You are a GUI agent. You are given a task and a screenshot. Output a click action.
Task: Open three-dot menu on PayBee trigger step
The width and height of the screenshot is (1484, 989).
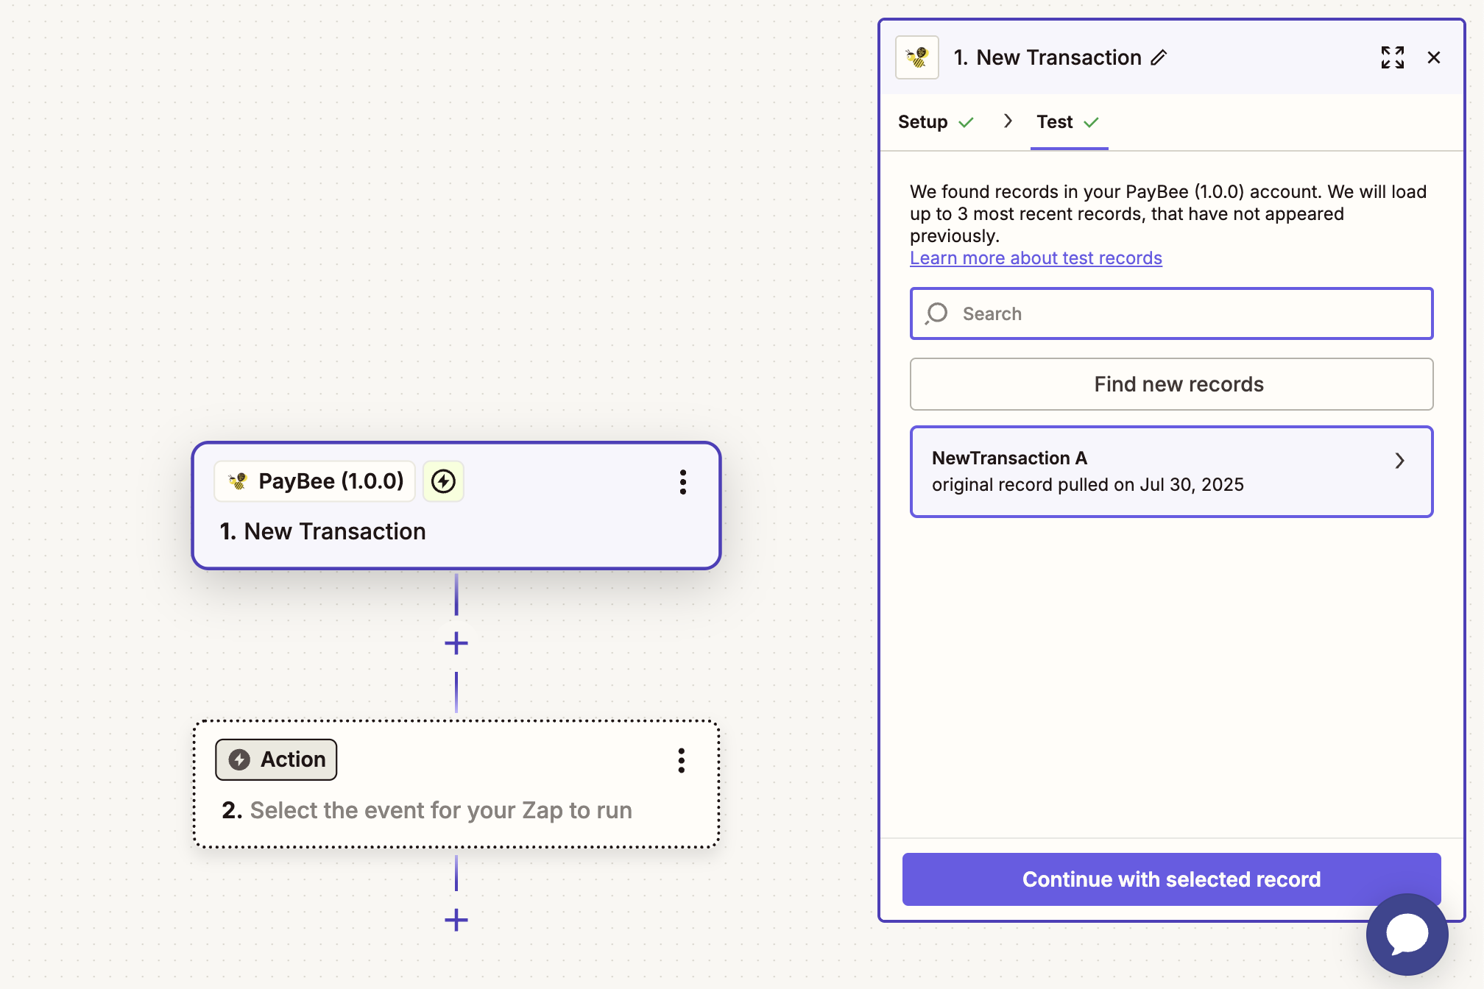682,482
